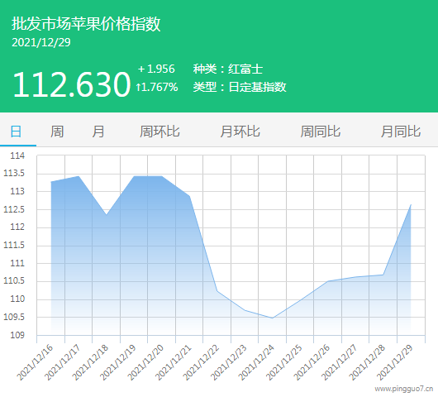Select the 日 daily tab
This screenshot has width=438, height=397.
16,132
